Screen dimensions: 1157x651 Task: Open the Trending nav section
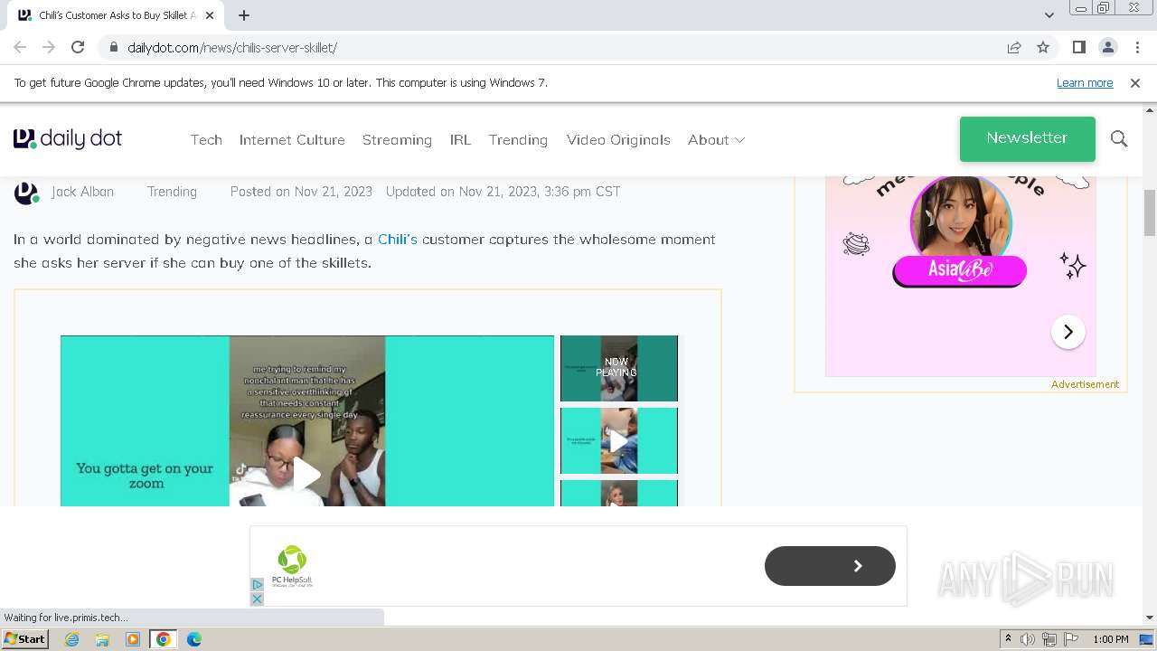click(518, 139)
